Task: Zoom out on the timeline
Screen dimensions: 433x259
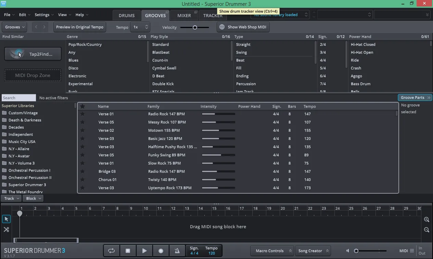Action: click(x=426, y=230)
